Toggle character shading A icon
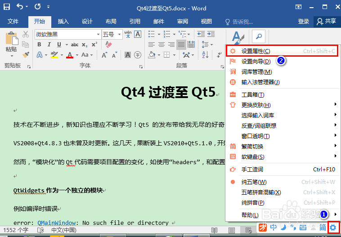The height and width of the screenshot is (237, 341). [x=128, y=55]
